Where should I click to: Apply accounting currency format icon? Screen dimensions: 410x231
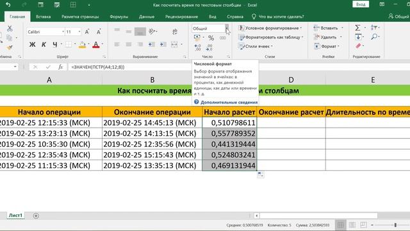point(197,38)
